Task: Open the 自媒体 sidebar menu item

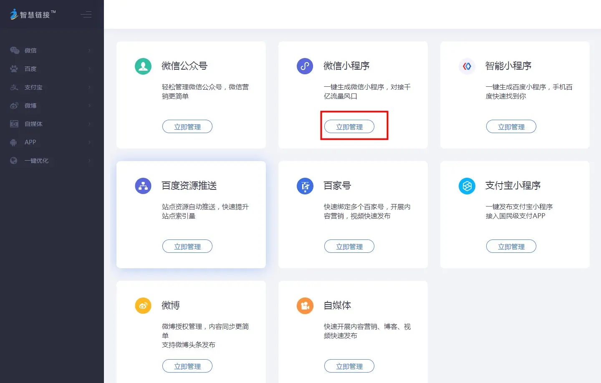Action: click(33, 124)
